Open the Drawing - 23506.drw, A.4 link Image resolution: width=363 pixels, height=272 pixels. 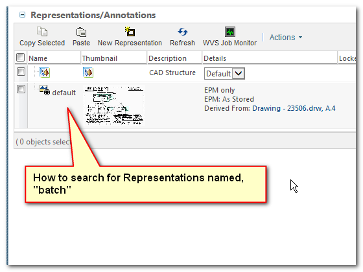pos(294,108)
